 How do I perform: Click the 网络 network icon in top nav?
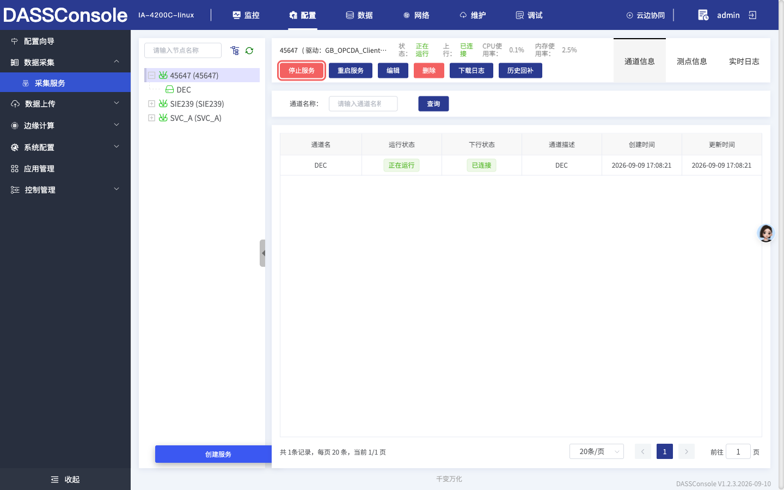407,15
